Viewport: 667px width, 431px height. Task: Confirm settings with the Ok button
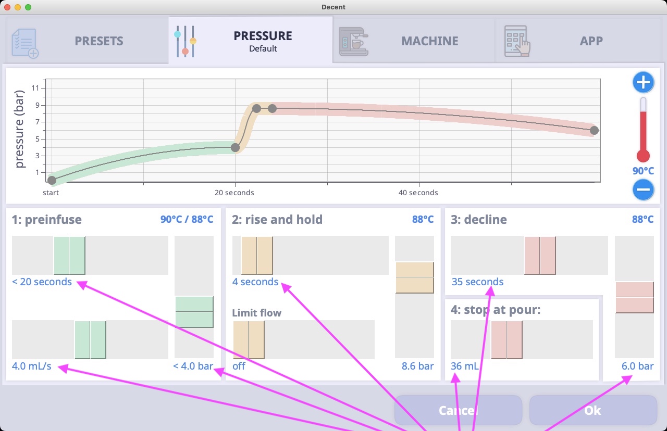[593, 410]
